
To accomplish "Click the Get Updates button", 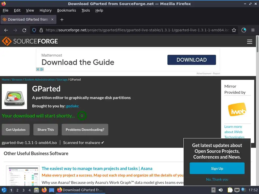I will (16, 130).
